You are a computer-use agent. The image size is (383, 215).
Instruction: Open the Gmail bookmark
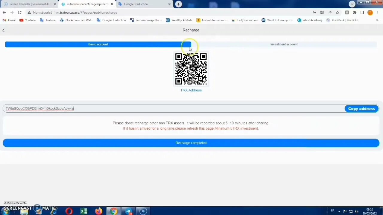tap(9, 20)
